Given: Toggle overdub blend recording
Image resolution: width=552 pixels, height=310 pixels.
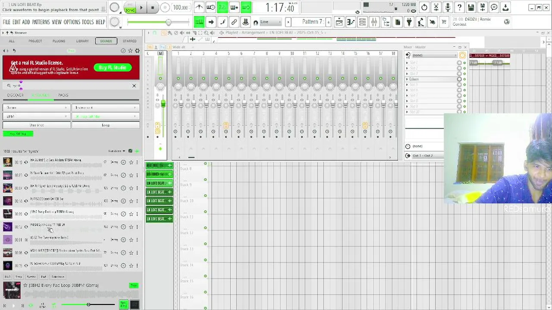Looking at the screenshot, I should coord(234,7).
